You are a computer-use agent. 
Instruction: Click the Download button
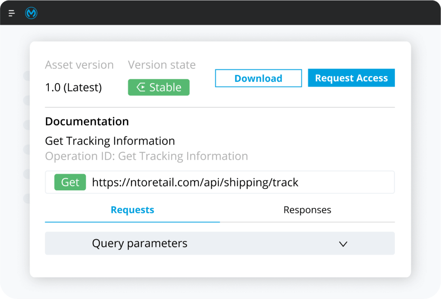(x=259, y=78)
